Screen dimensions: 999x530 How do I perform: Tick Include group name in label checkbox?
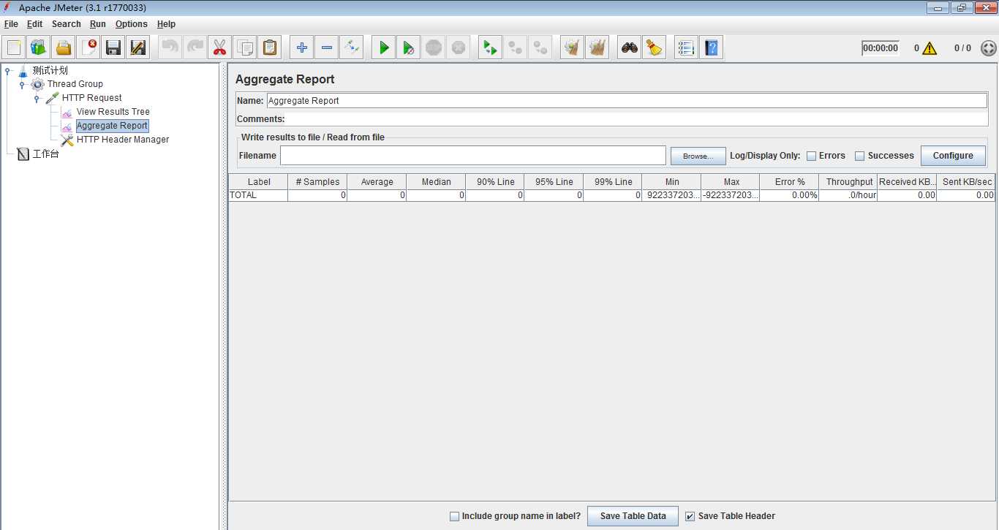[x=455, y=516]
